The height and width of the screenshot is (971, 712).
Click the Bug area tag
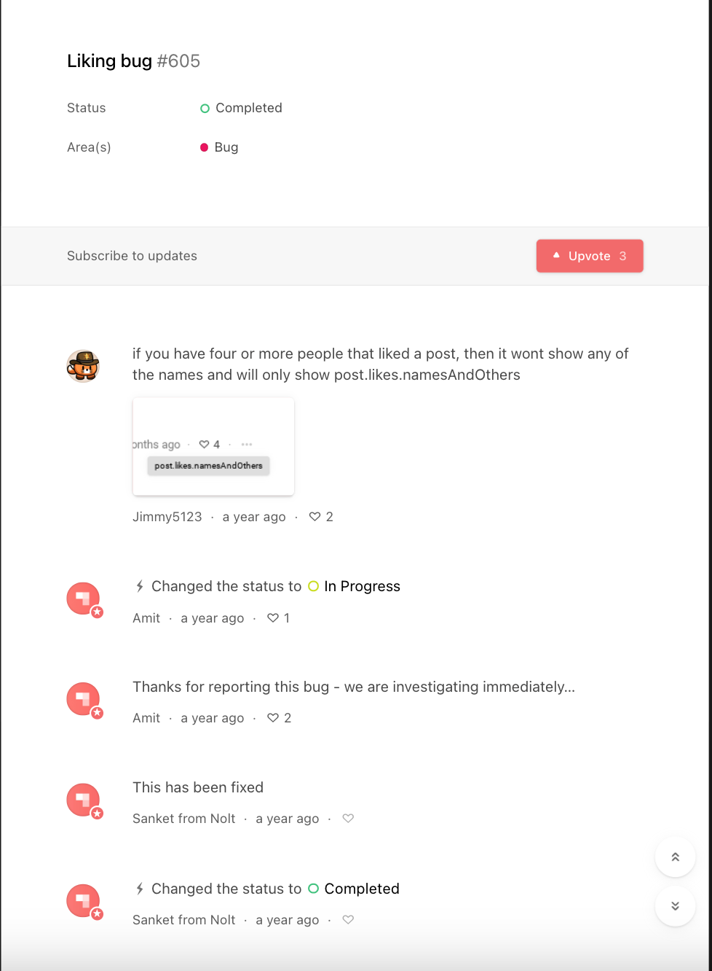point(219,147)
